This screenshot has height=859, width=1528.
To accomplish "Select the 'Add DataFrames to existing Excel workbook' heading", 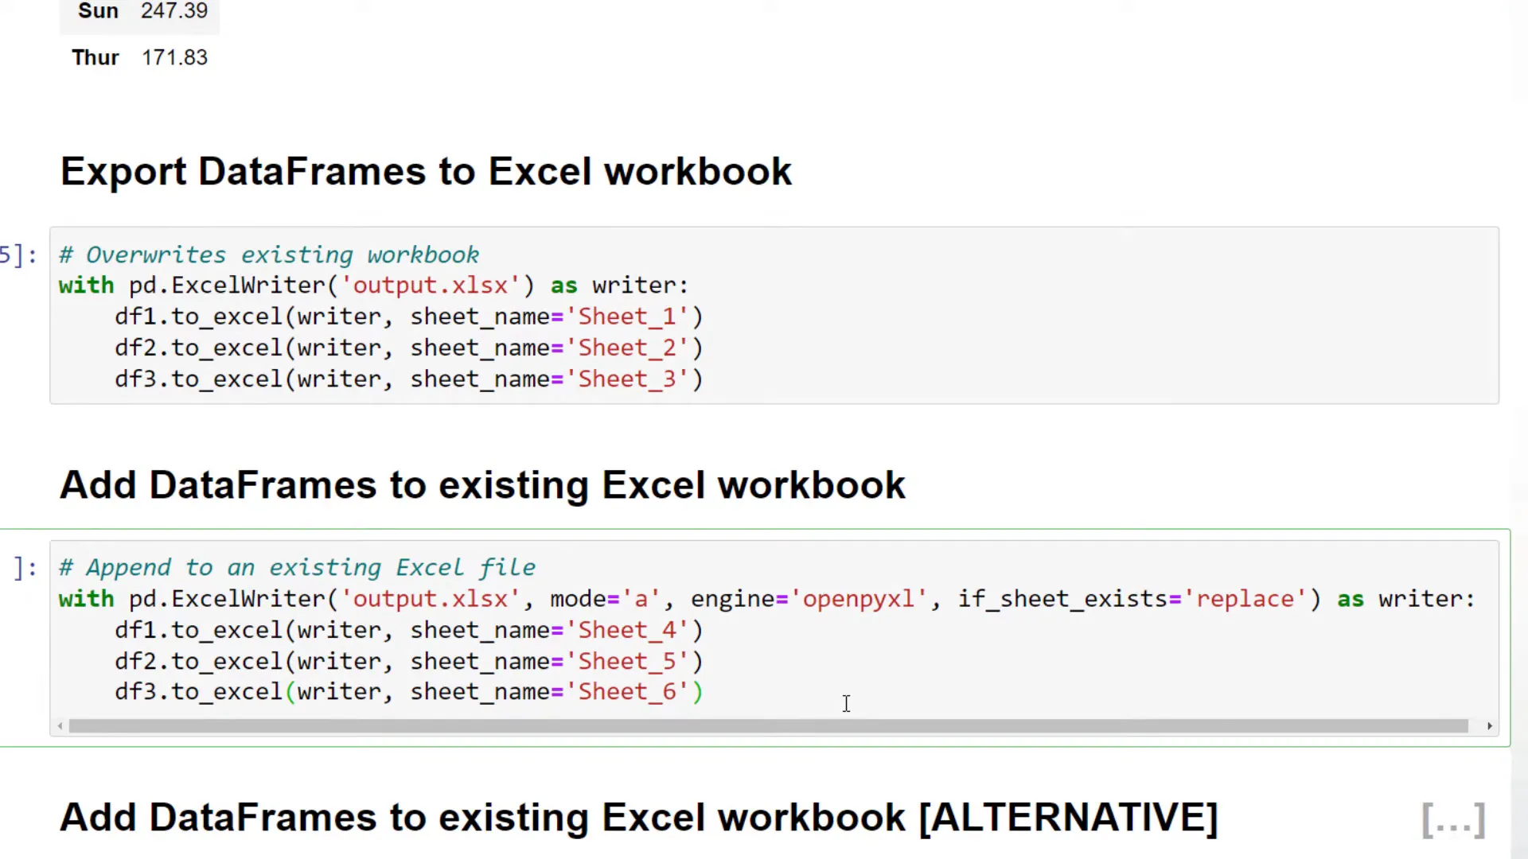I will point(482,484).
